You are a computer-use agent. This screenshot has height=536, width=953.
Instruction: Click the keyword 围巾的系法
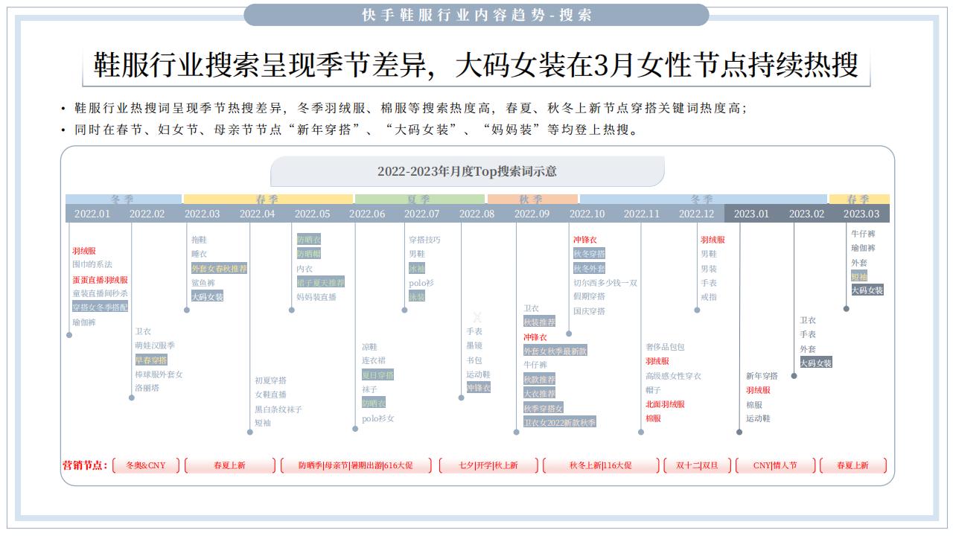(92, 264)
